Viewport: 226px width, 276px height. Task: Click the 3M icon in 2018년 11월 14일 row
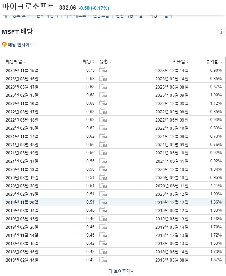coord(103,235)
